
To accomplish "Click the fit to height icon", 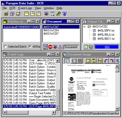I will 94,61.
